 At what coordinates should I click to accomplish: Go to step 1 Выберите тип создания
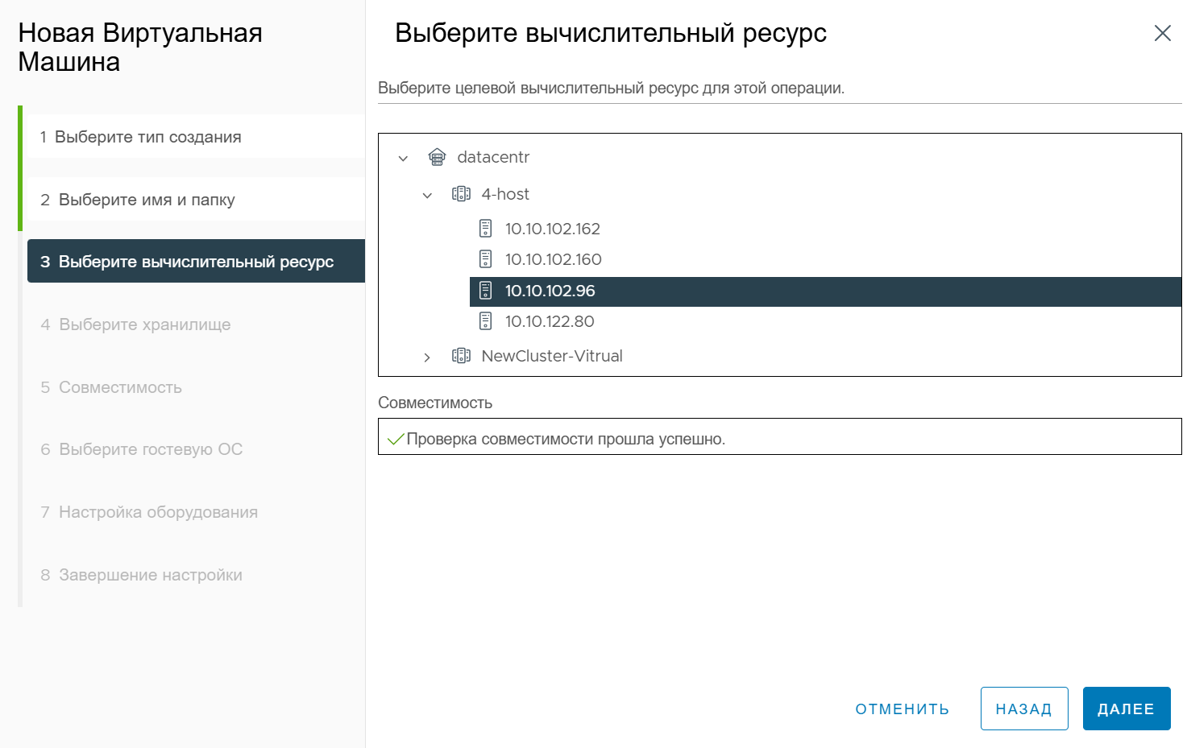(x=196, y=137)
